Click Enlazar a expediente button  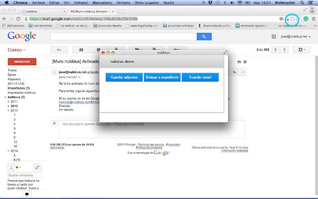(x=162, y=77)
